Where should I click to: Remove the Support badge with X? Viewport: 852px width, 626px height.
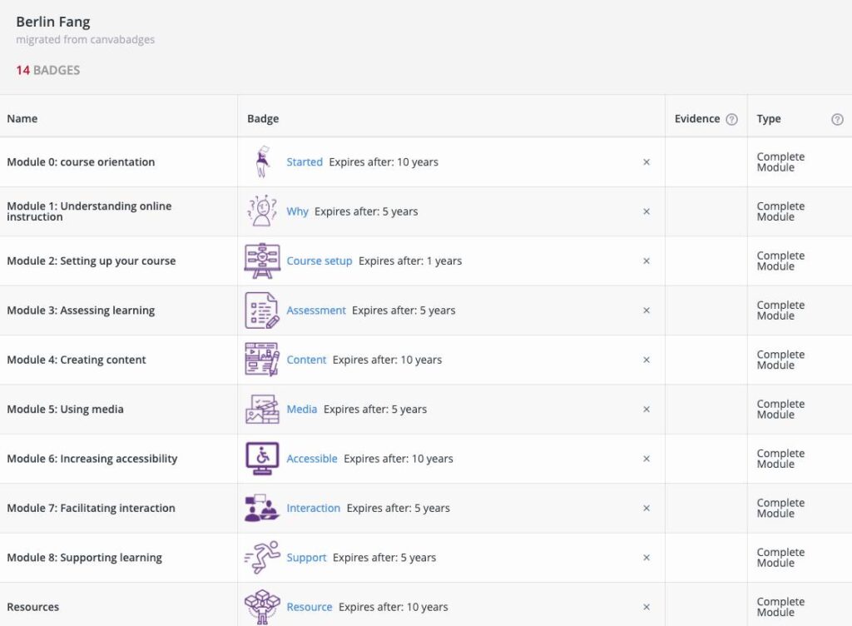click(x=646, y=558)
